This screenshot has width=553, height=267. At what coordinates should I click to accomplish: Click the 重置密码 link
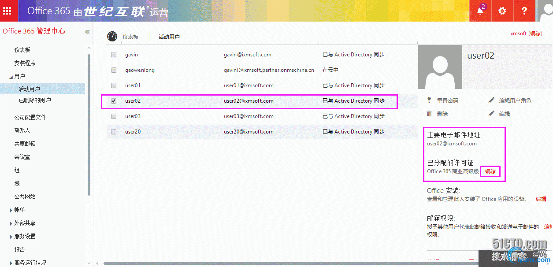(x=448, y=100)
